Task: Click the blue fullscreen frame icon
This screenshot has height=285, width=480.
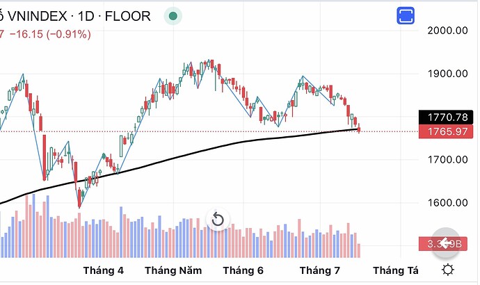Action: click(406, 15)
